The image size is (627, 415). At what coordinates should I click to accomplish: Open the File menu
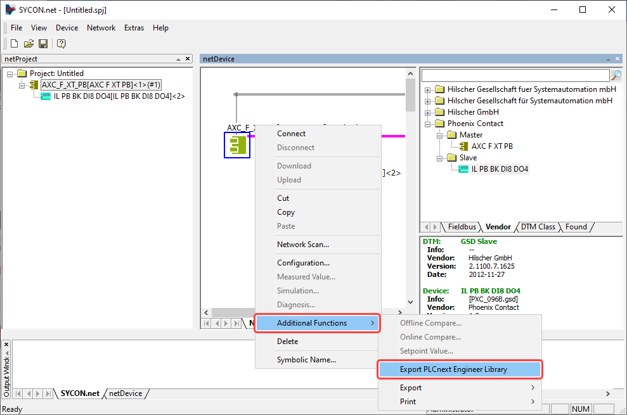tap(16, 28)
